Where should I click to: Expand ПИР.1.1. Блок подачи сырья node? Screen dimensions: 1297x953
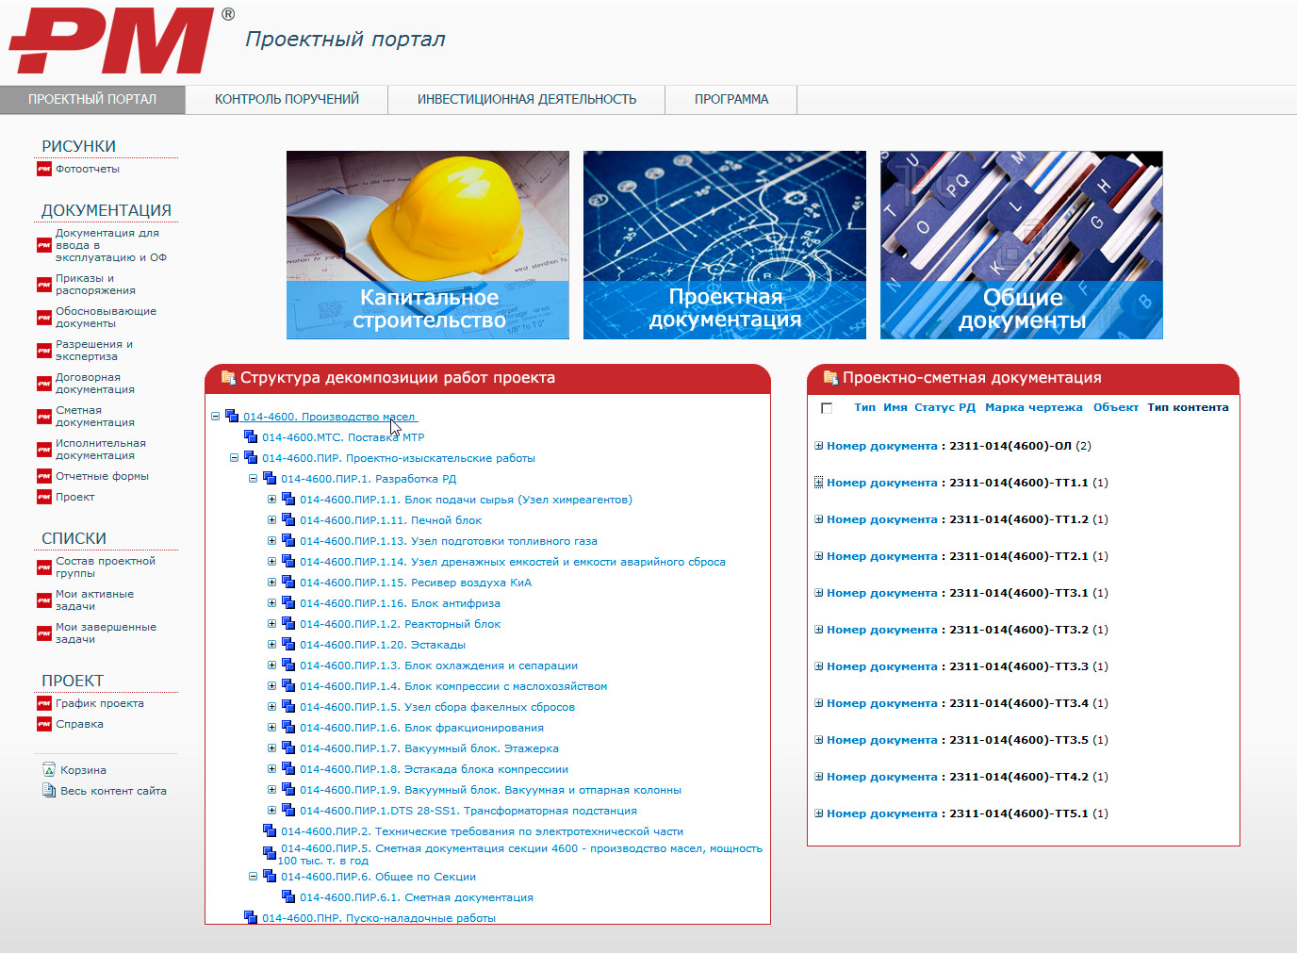[271, 499]
